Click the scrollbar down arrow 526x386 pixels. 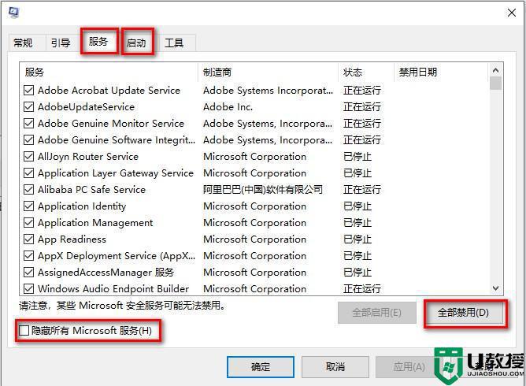[495, 288]
